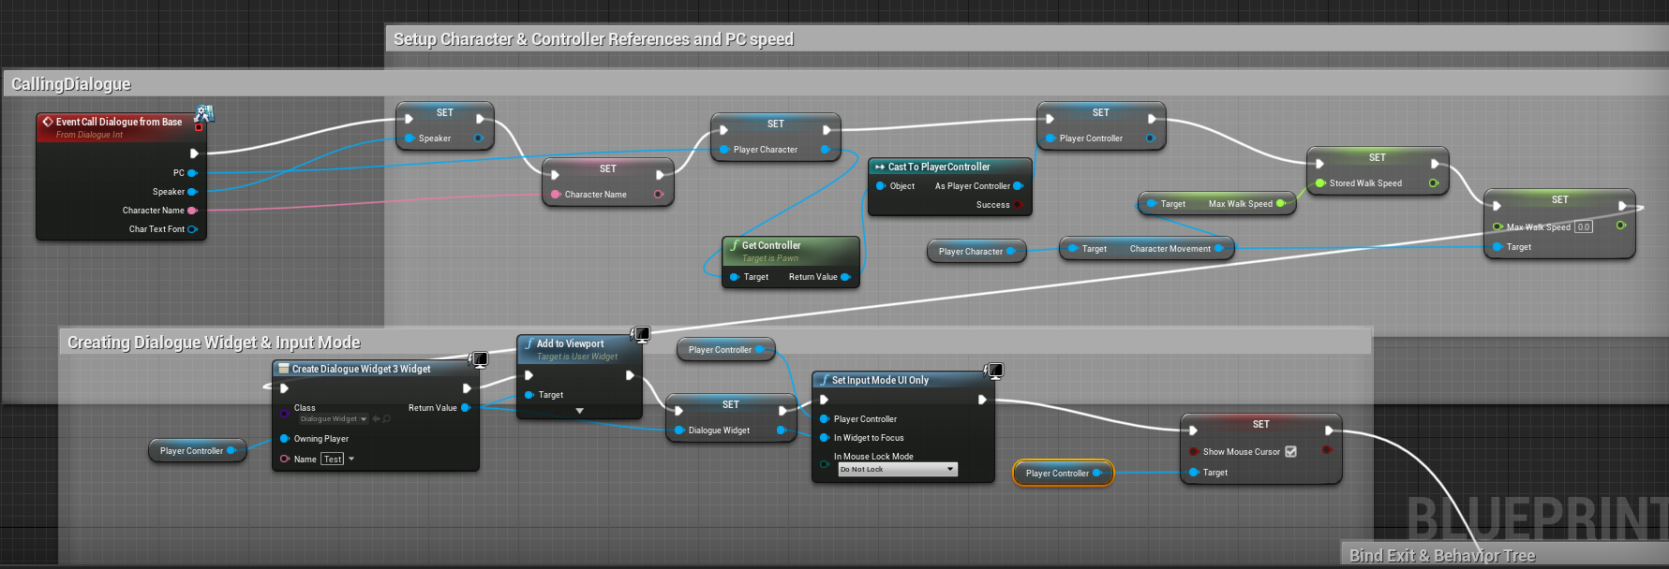Click the Speaker output pin on event node

(x=192, y=192)
